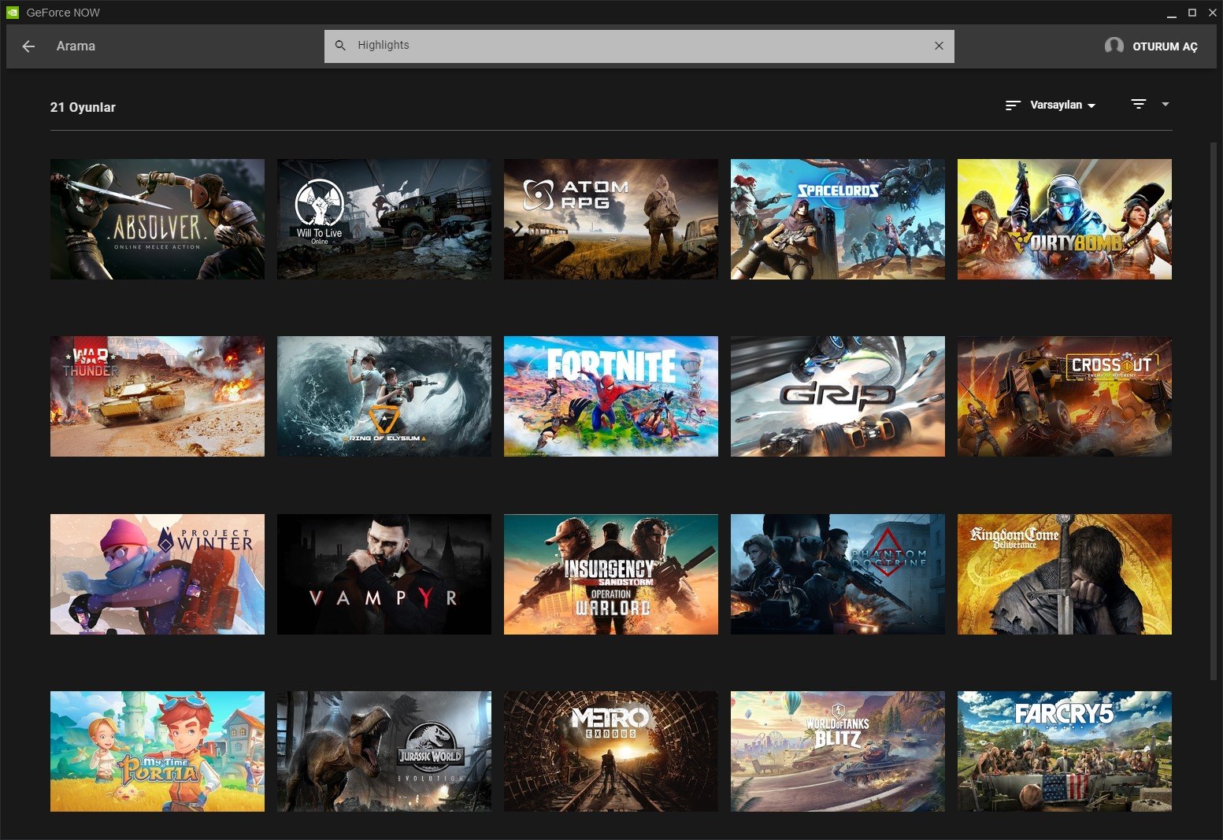Click the vertical scrollbar on the right
1223x840 pixels.
coord(1213,411)
